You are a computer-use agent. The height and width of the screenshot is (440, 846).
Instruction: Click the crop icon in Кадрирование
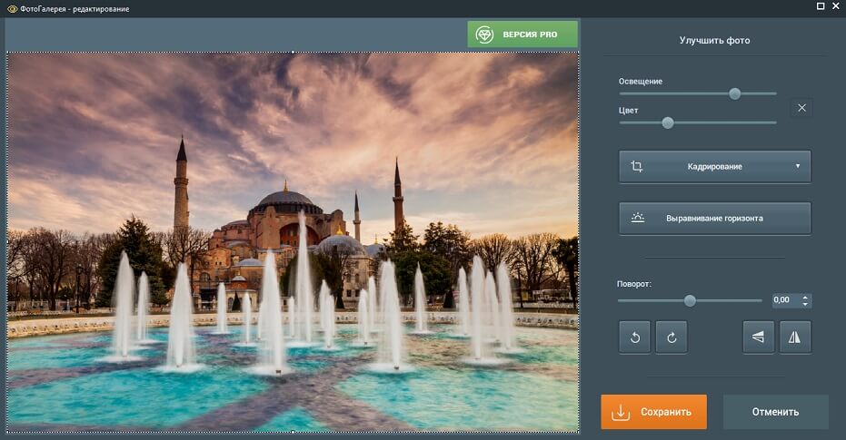pyautogui.click(x=637, y=166)
